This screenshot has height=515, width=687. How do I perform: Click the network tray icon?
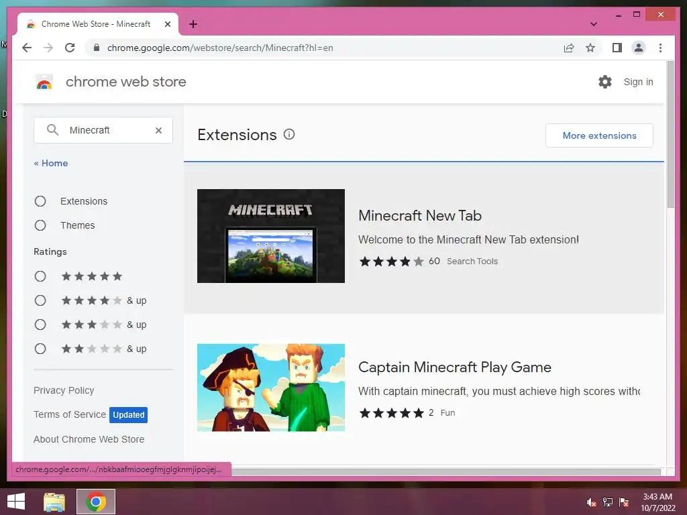[x=608, y=502]
